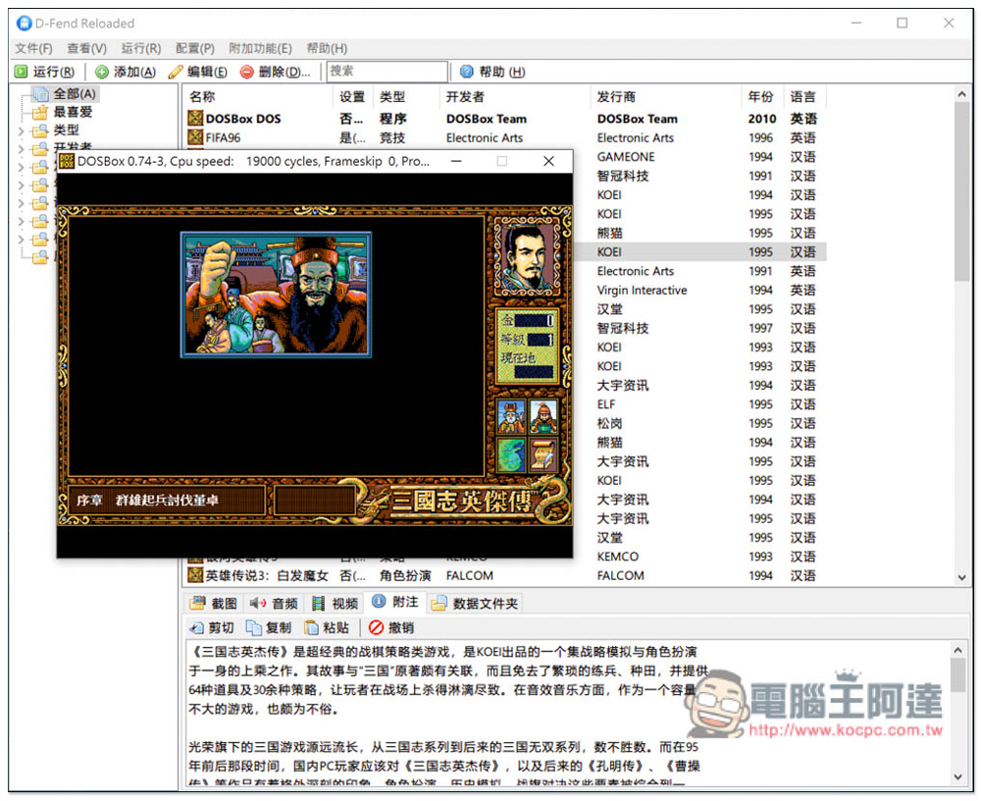
Task: Click the 松岗 publisher cell
Action: (x=609, y=423)
